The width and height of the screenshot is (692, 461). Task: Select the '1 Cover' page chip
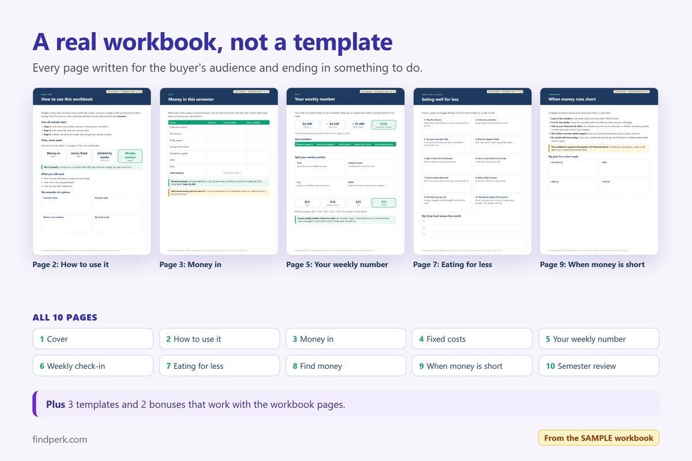(x=93, y=339)
